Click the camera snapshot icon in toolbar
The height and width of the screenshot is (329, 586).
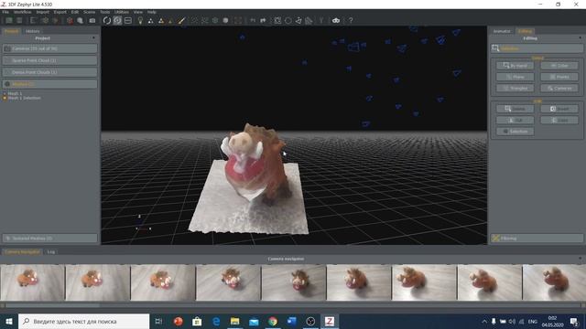click(92, 20)
